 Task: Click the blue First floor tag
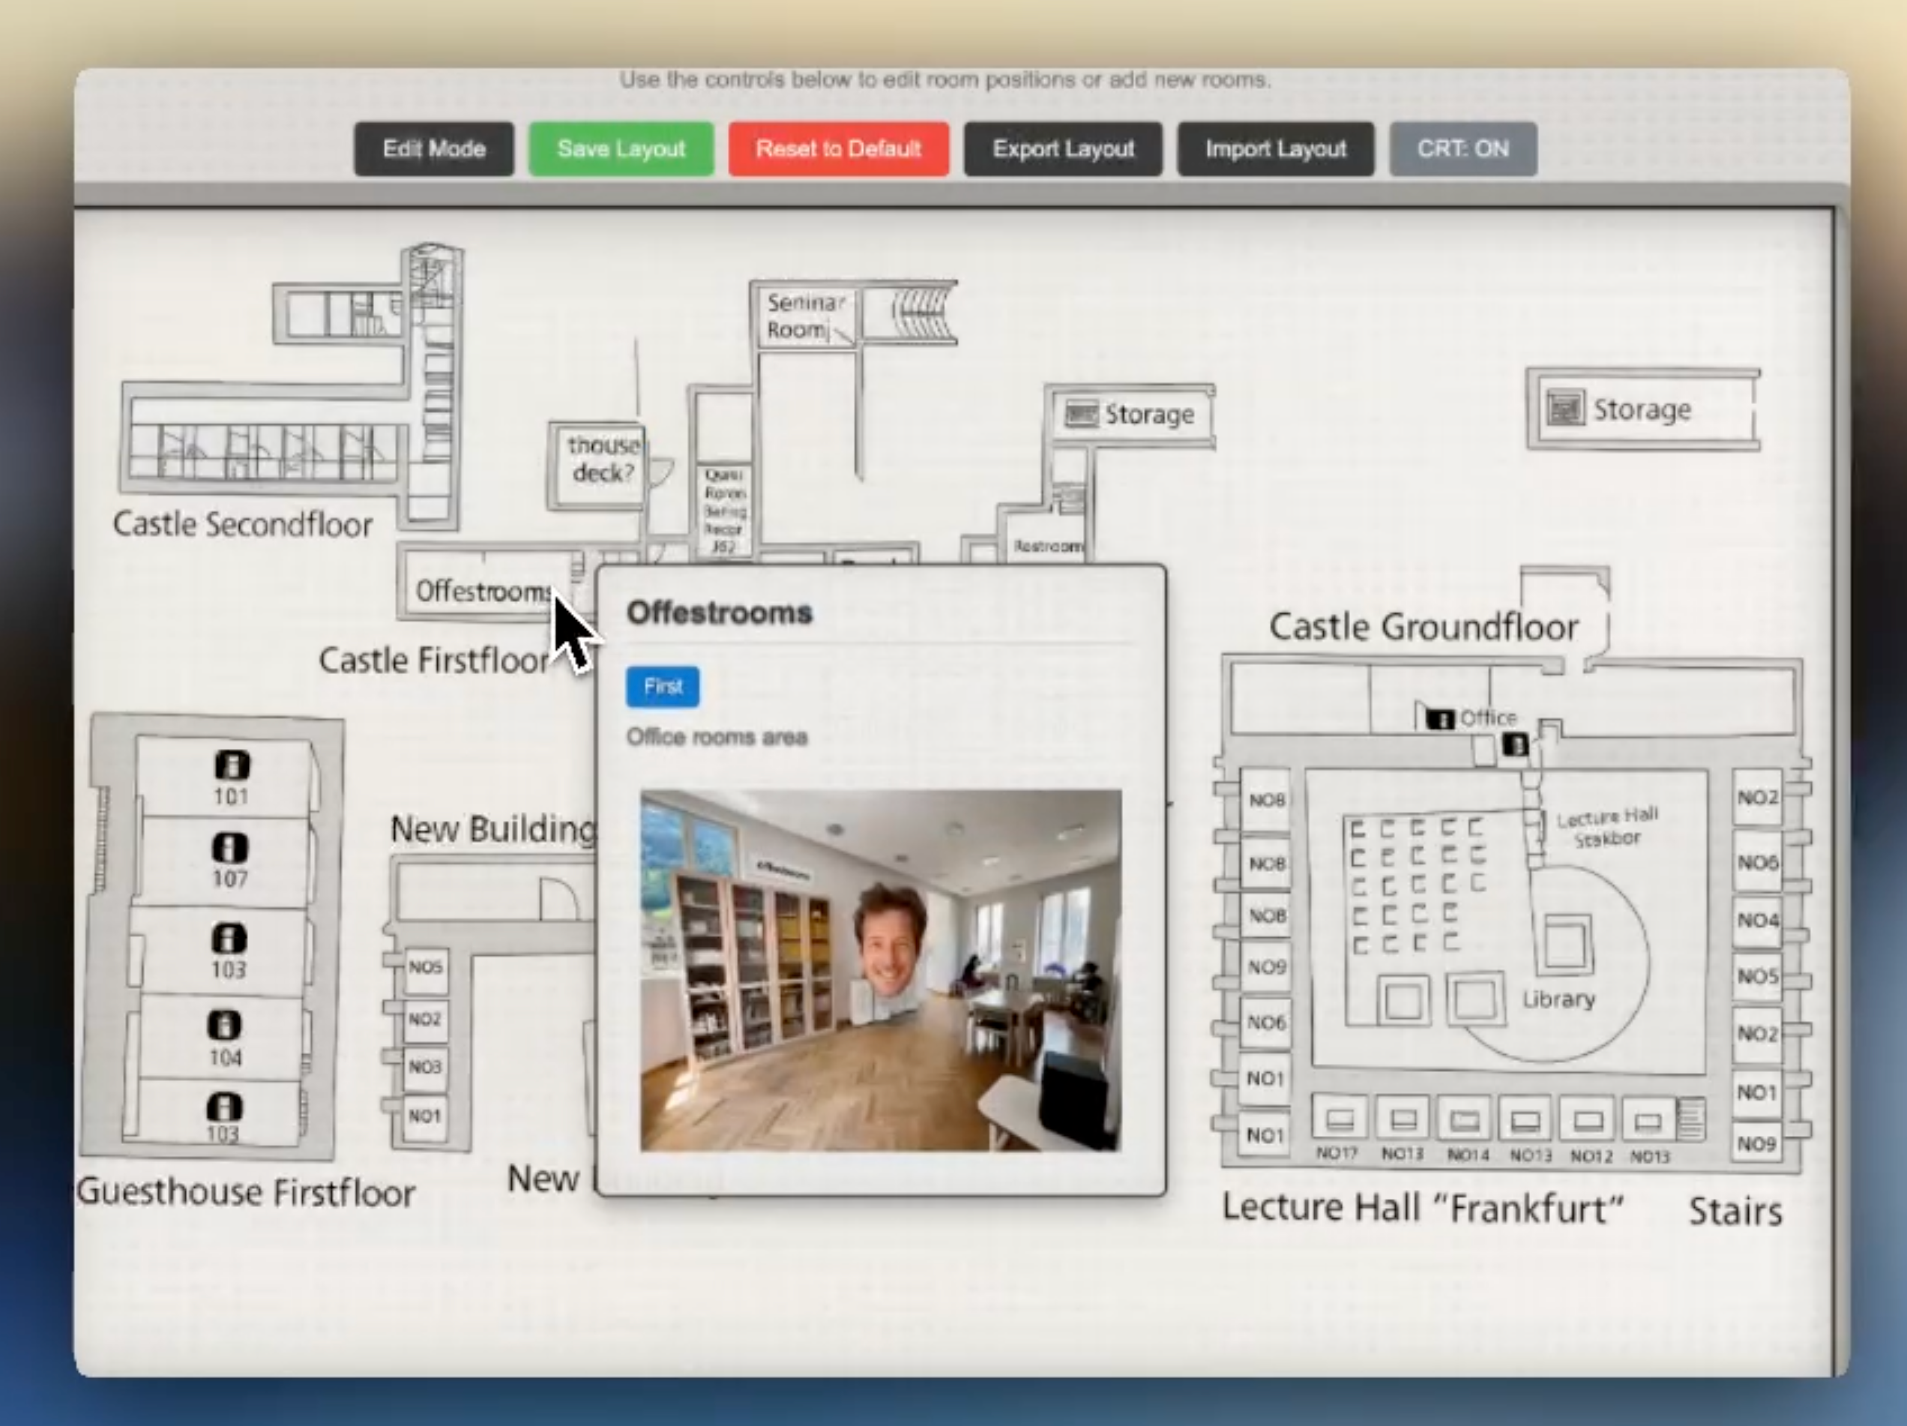click(663, 688)
